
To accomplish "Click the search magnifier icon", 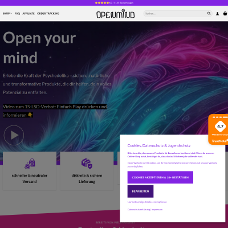I will pos(209,14).
